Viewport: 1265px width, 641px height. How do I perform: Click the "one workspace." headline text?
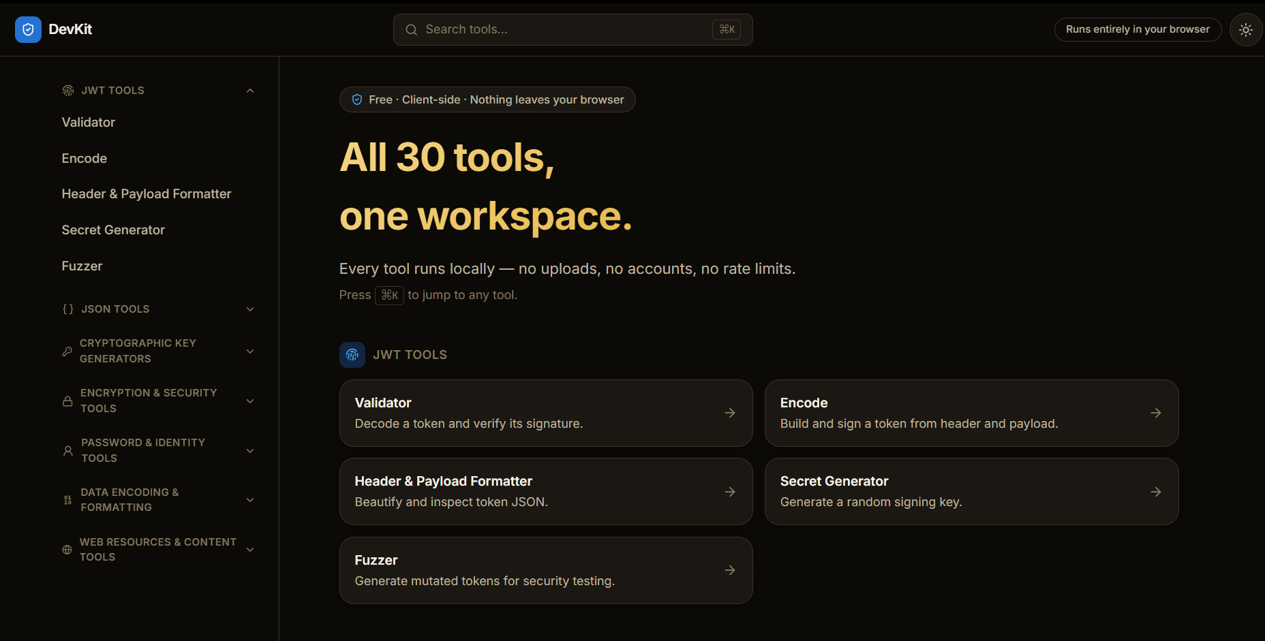click(486, 217)
